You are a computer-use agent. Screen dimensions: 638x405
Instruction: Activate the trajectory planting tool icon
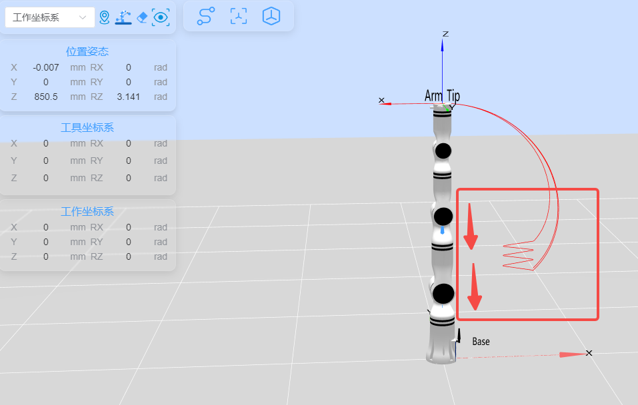[x=123, y=17]
